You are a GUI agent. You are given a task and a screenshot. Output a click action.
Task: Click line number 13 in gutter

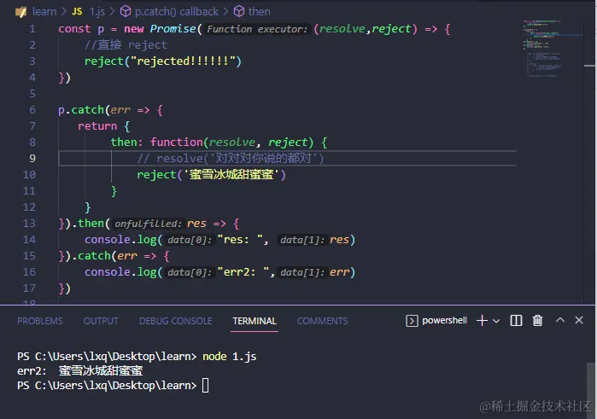[x=29, y=223]
